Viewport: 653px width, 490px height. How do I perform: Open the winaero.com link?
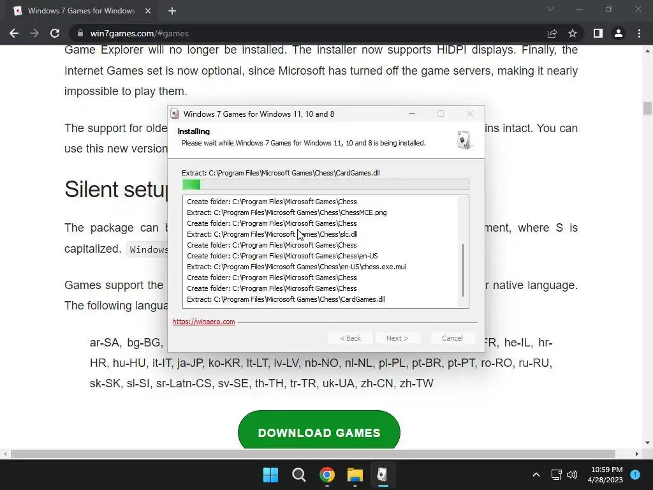pos(203,322)
